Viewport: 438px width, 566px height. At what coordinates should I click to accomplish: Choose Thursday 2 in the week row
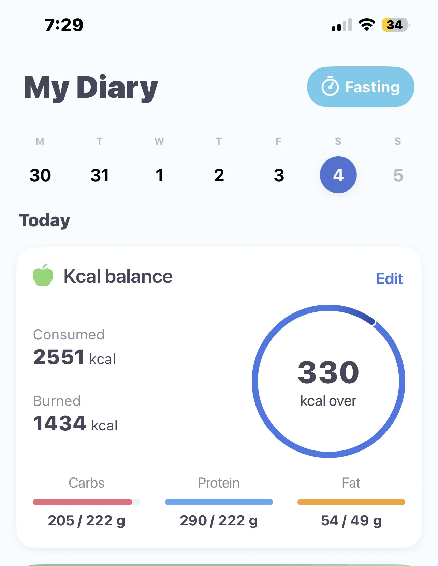pos(219,175)
